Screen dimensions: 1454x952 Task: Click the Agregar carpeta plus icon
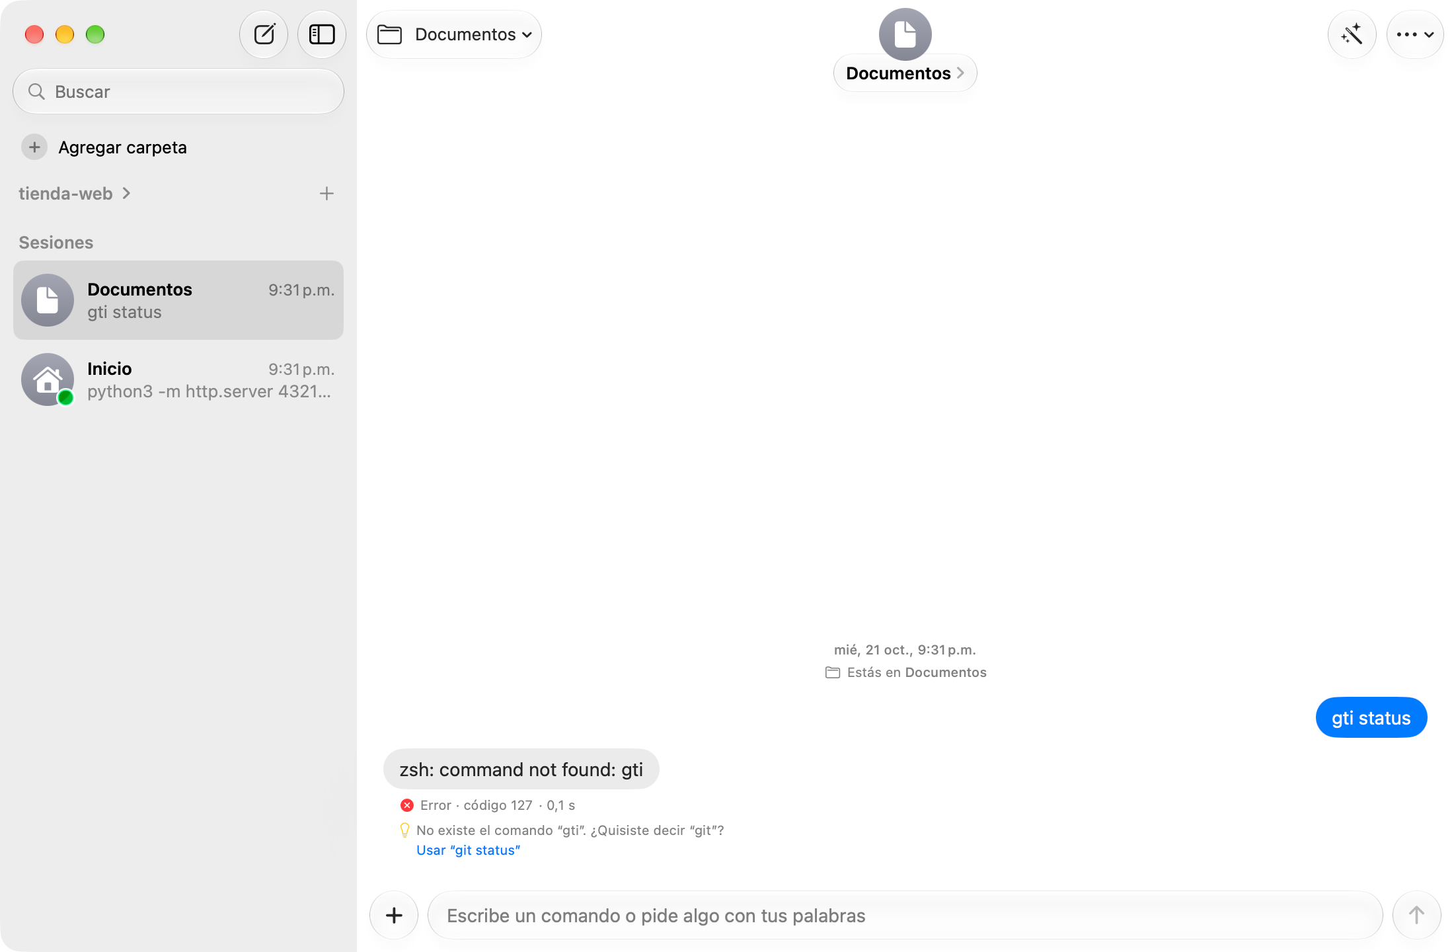pyautogui.click(x=34, y=147)
